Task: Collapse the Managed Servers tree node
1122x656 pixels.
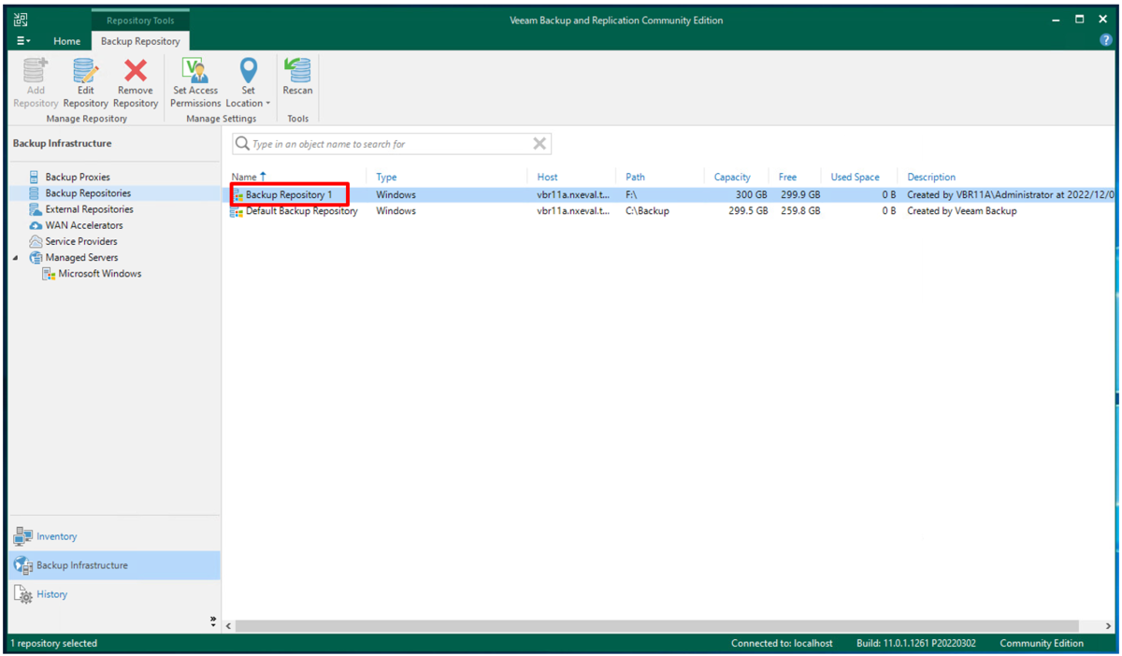Action: pyautogui.click(x=15, y=258)
